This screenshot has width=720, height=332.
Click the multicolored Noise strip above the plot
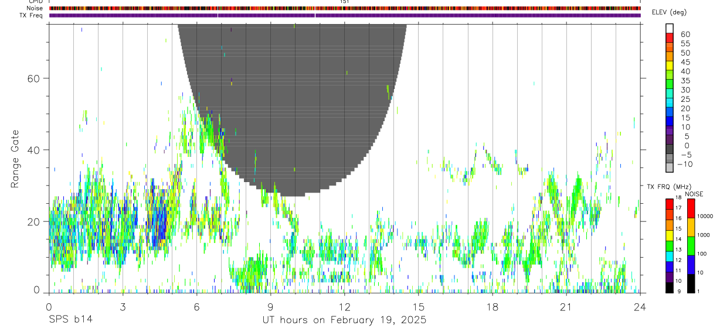coord(345,8)
